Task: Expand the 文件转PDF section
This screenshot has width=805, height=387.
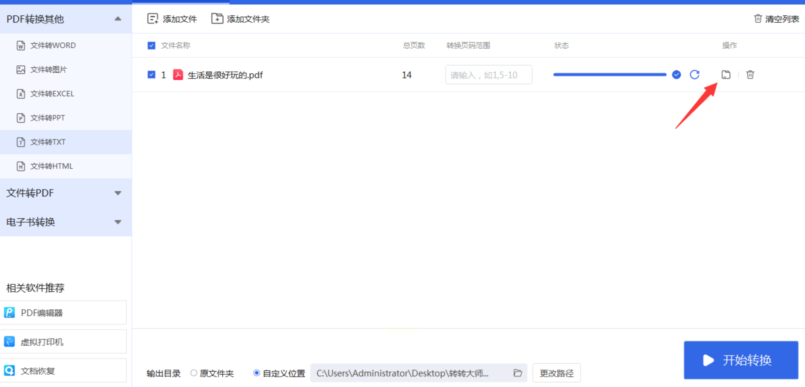Action: [x=118, y=193]
